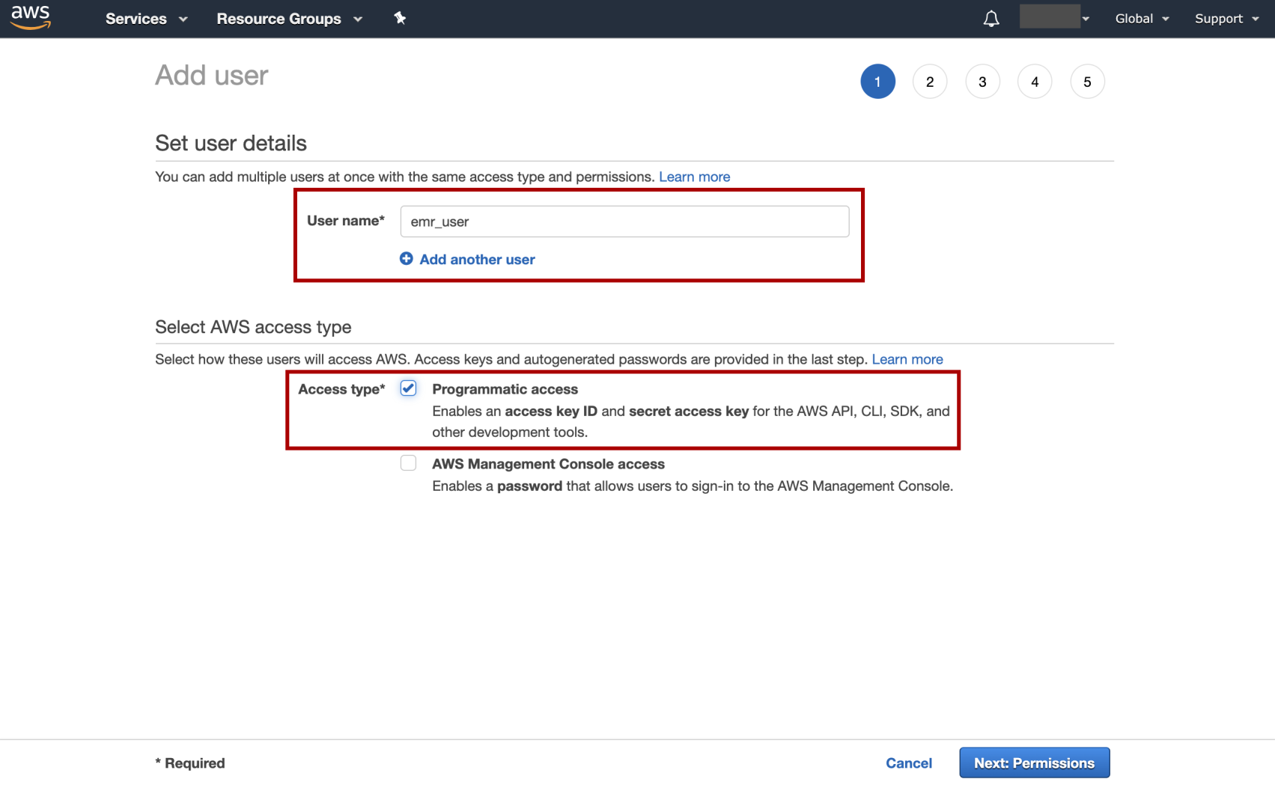Uncheck the Programmatic access checkbox
The height and width of the screenshot is (785, 1275).
pos(408,388)
